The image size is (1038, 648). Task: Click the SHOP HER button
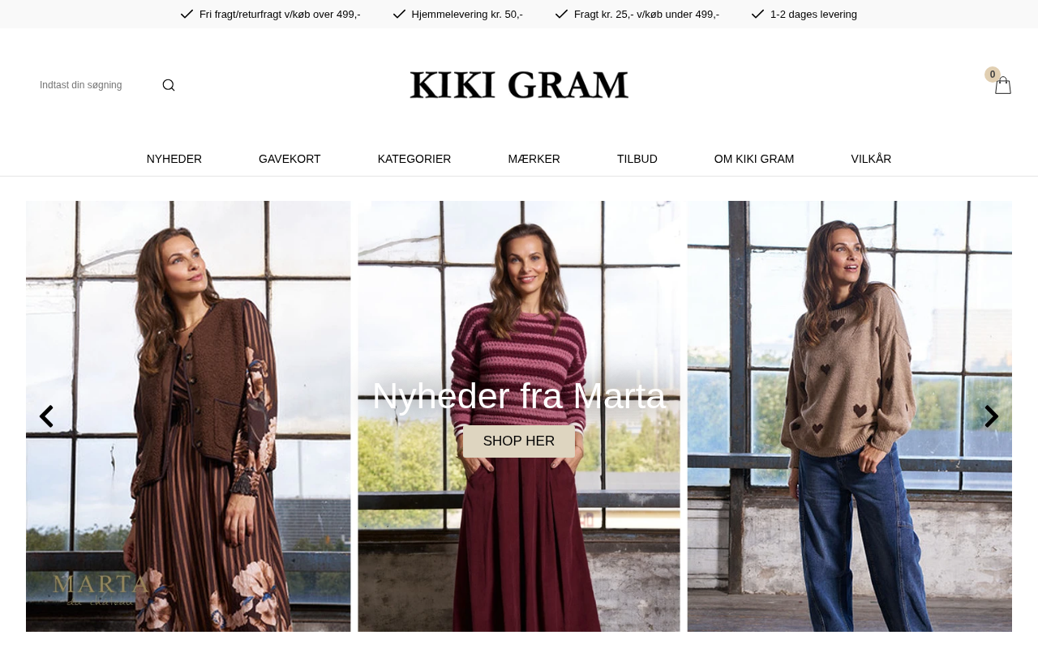click(519, 441)
